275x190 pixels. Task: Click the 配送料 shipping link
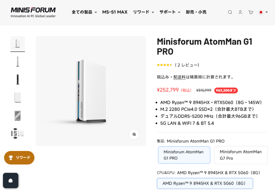(179, 77)
